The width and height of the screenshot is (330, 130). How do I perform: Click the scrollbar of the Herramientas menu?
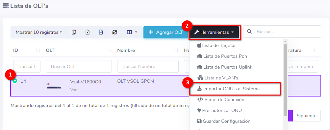285,80
